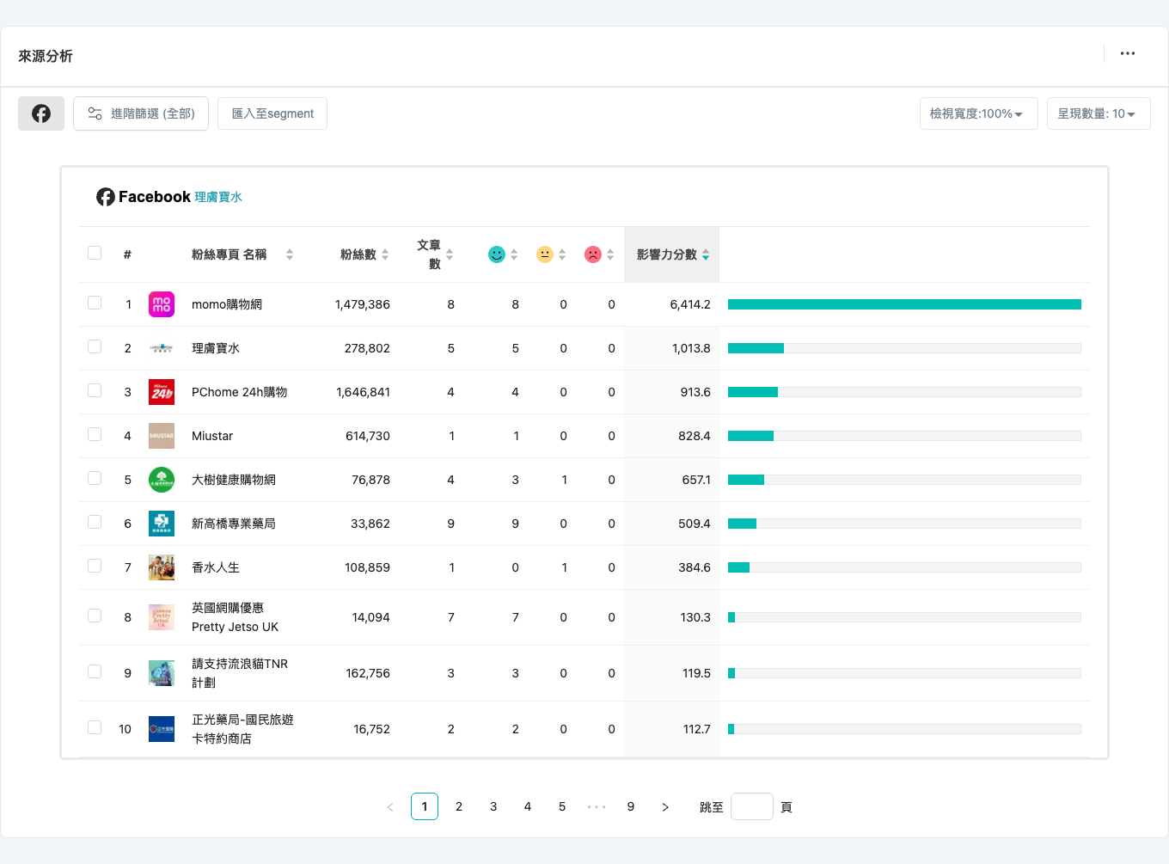This screenshot has width=1169, height=864.
Task: Open the three-dot more options menu
Action: 1128,53
